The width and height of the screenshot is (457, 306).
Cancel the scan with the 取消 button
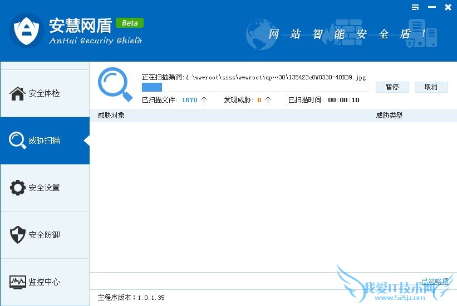point(431,87)
